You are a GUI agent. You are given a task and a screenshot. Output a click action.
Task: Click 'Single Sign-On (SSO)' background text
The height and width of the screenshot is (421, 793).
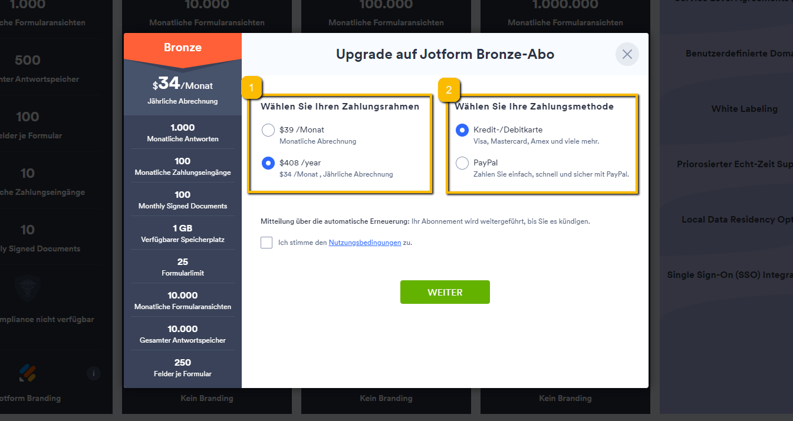point(730,274)
